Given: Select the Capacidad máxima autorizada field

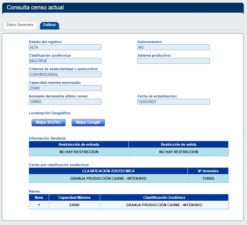Looking at the screenshot, I should pyautogui.click(x=65, y=88).
